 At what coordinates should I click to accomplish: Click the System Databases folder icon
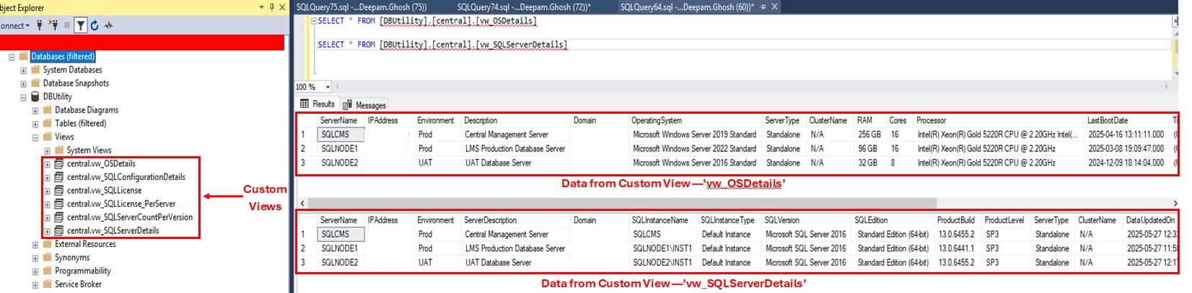35,70
